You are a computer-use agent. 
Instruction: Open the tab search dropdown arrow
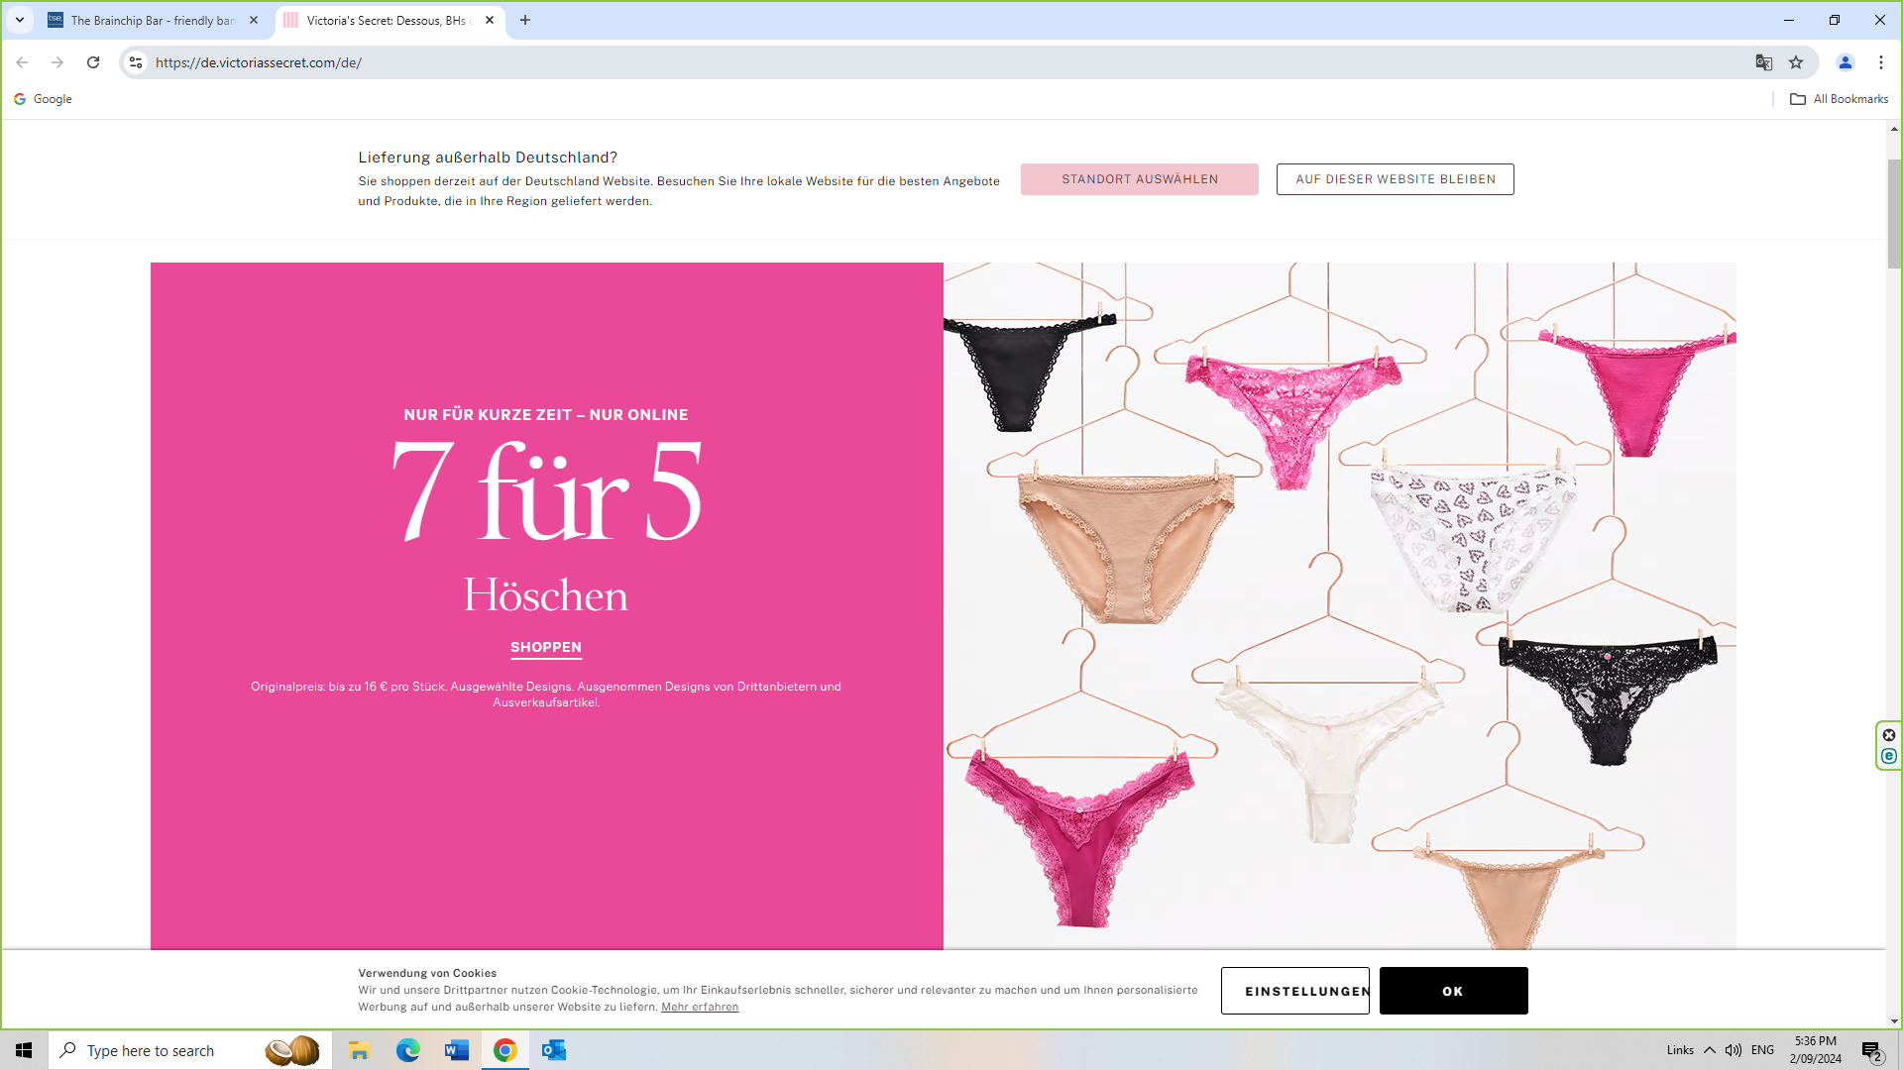(x=20, y=20)
